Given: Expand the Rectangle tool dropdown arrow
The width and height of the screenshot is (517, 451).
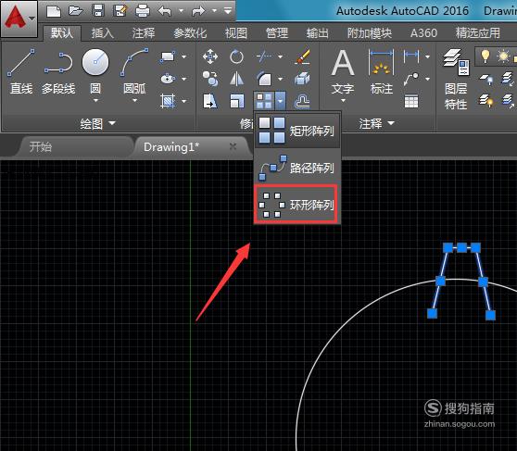Looking at the screenshot, I should [184, 56].
